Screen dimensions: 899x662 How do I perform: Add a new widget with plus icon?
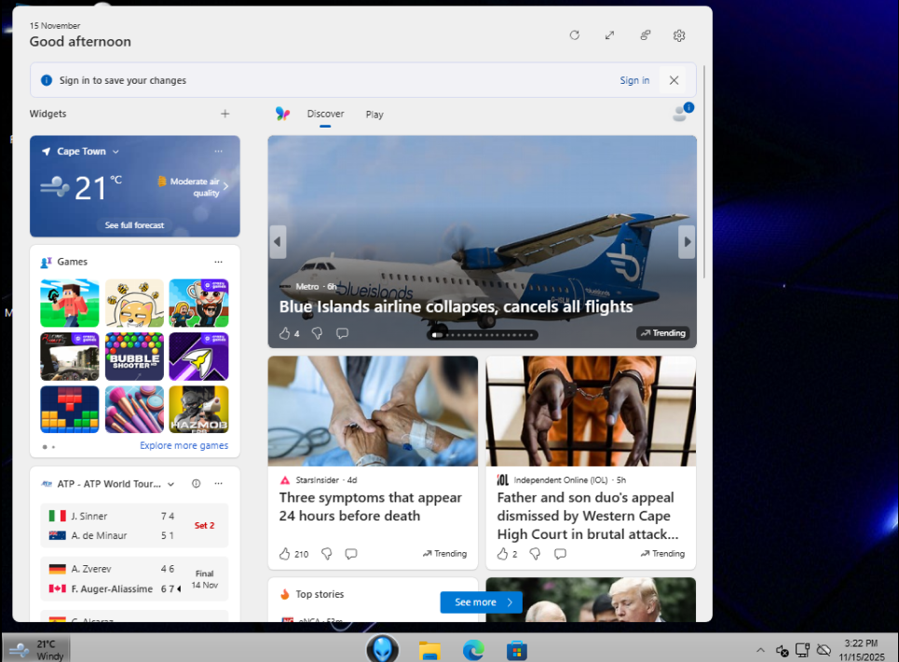[x=225, y=114]
